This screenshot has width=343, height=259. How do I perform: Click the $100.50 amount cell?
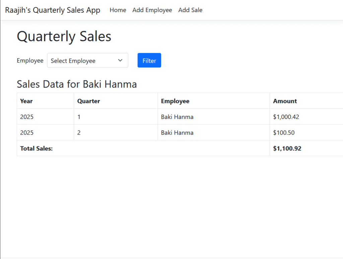[284, 133]
